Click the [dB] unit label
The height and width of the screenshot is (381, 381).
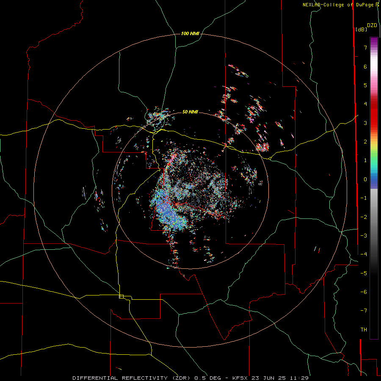coord(361,29)
